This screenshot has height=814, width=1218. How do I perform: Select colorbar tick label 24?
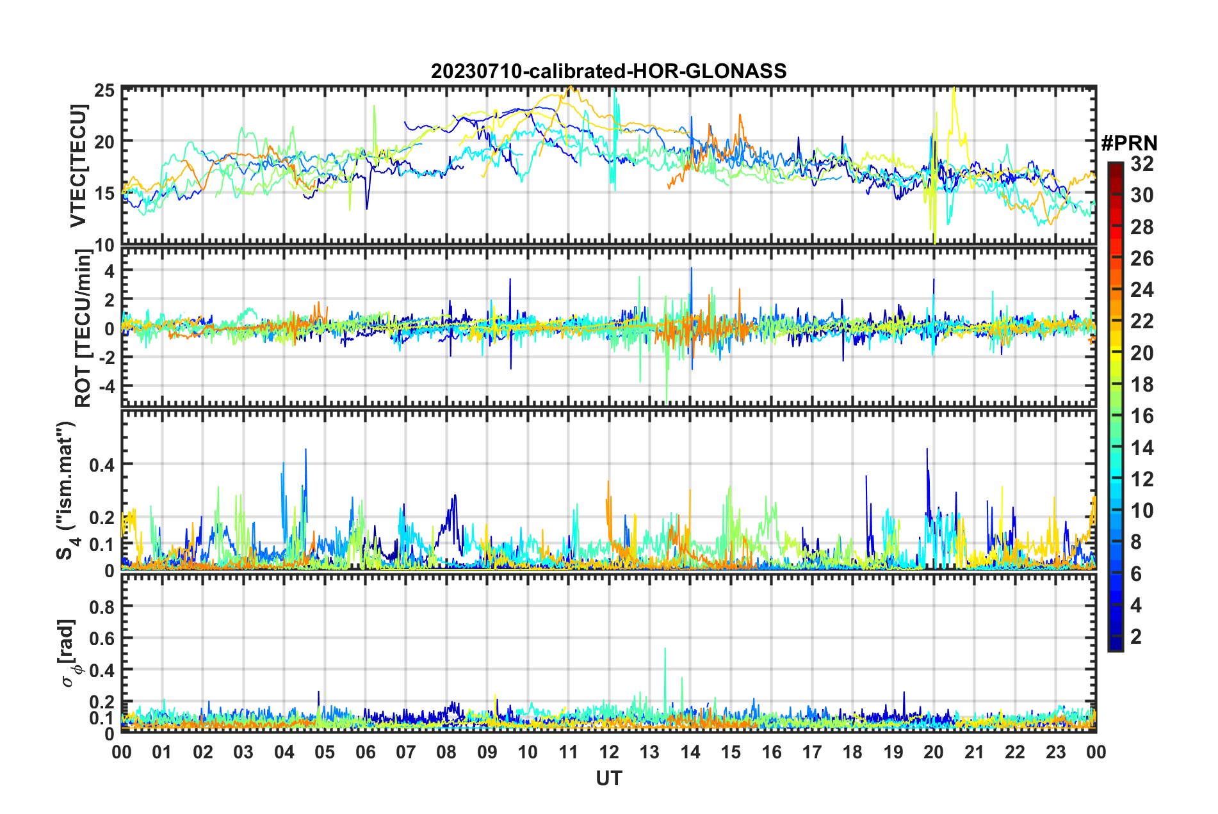[1142, 291]
